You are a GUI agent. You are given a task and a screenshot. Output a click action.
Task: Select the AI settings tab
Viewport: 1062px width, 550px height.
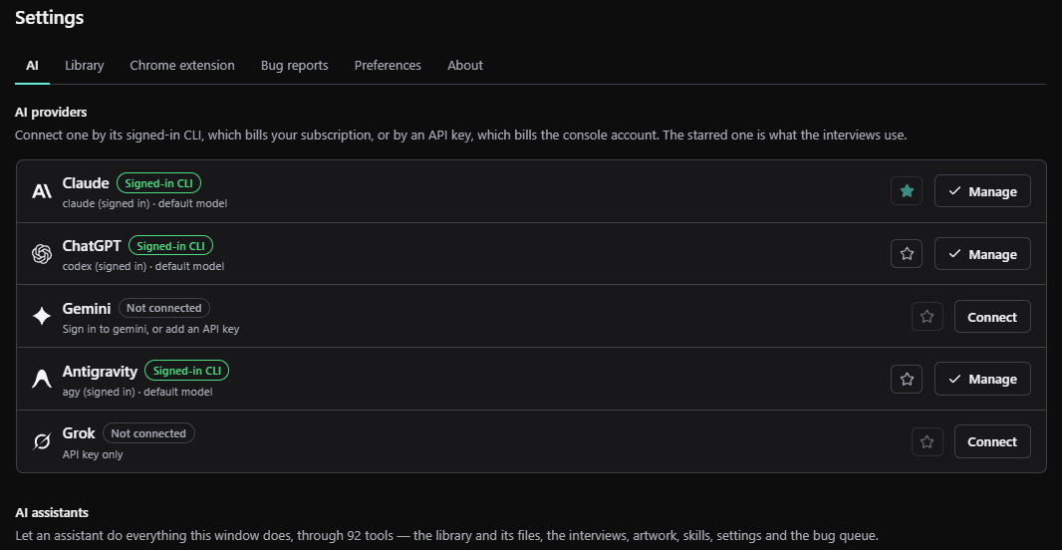[32, 66]
